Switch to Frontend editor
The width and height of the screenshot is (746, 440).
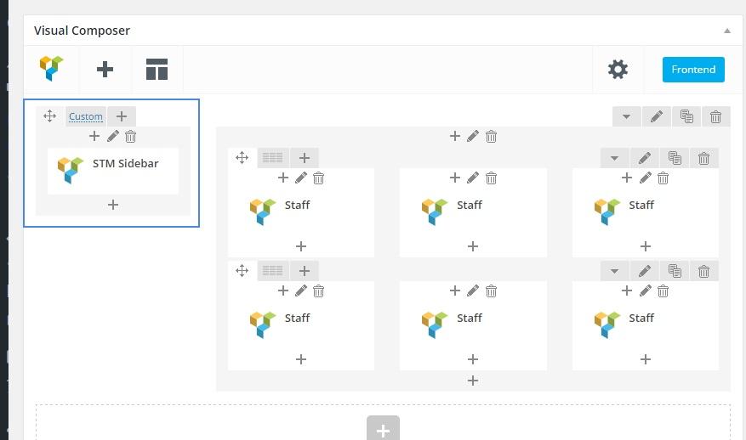[x=693, y=69]
